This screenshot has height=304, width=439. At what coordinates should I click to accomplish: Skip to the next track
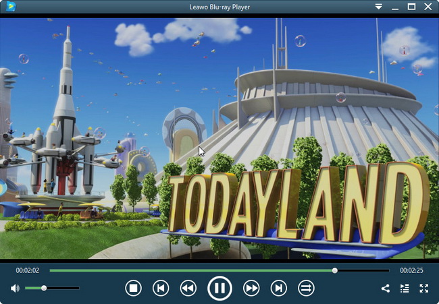click(278, 288)
